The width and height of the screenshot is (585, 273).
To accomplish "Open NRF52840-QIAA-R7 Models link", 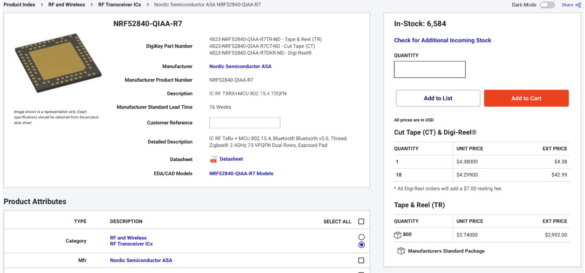I will pyautogui.click(x=241, y=174).
